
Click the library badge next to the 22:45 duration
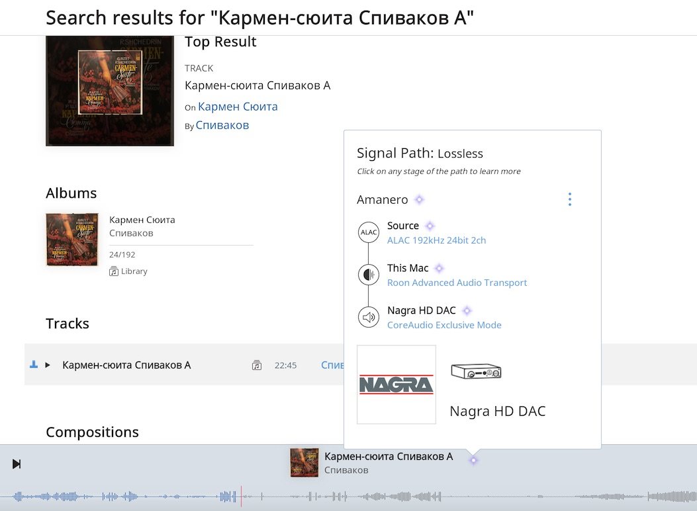point(257,365)
